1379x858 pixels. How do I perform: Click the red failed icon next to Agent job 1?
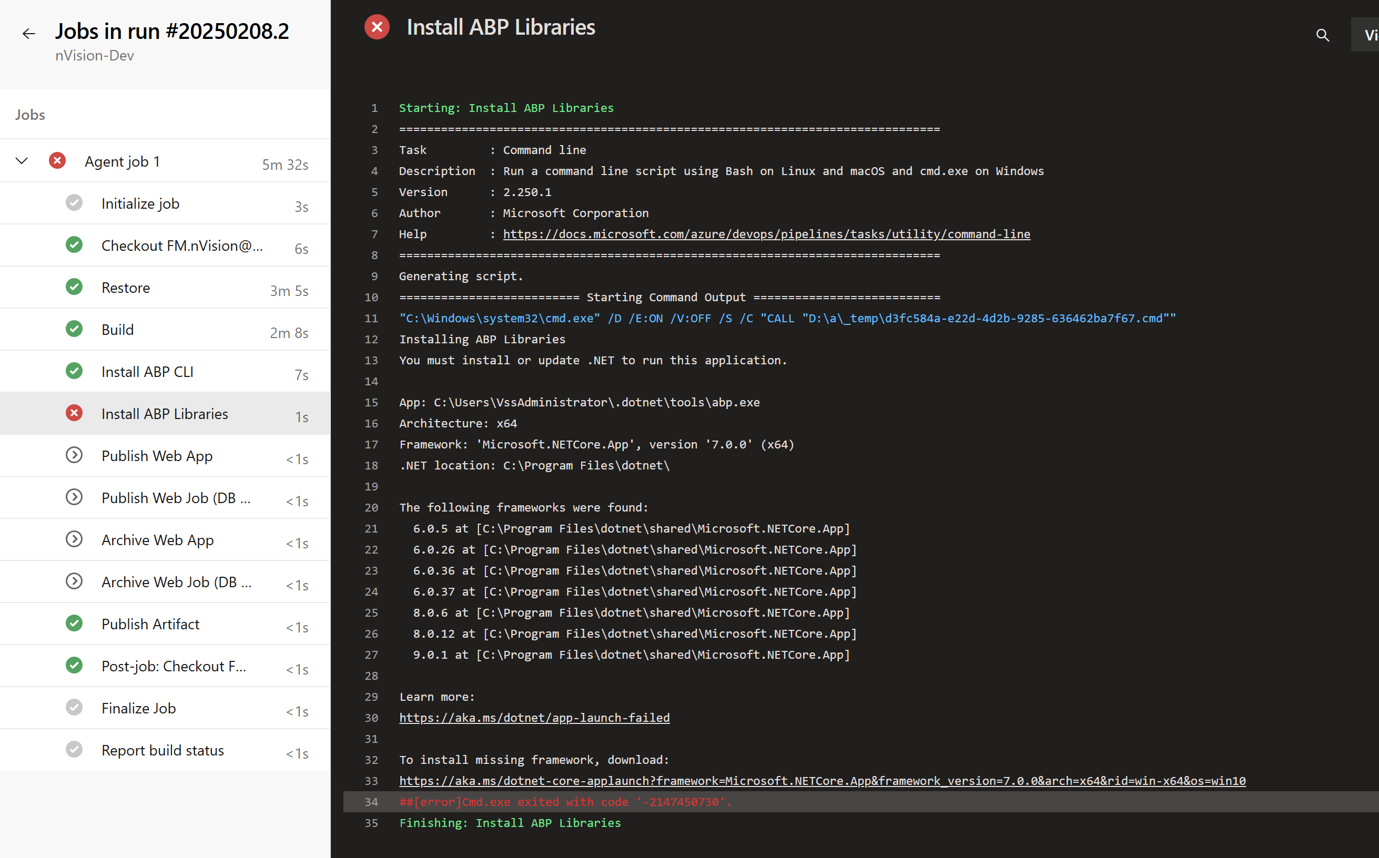(57, 161)
